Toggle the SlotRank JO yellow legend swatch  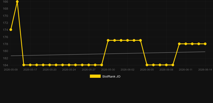[x=95, y=76]
